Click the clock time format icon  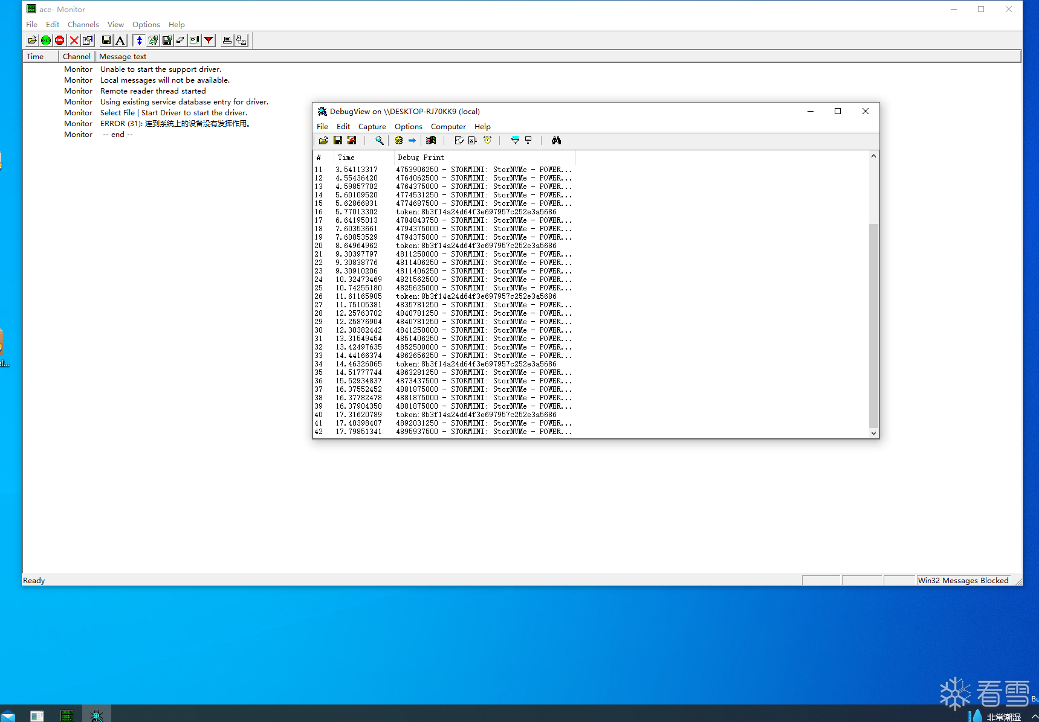[x=487, y=140]
